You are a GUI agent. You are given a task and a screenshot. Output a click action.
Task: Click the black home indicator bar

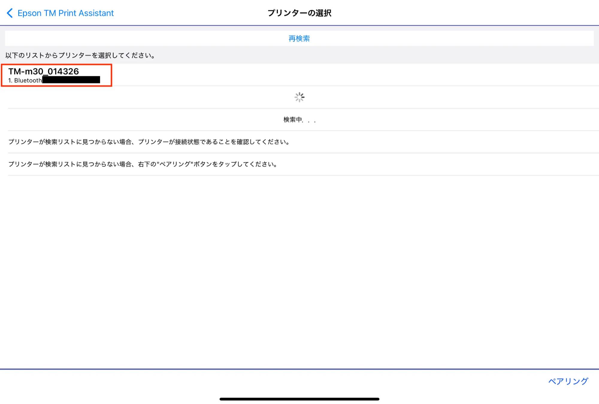click(x=299, y=399)
